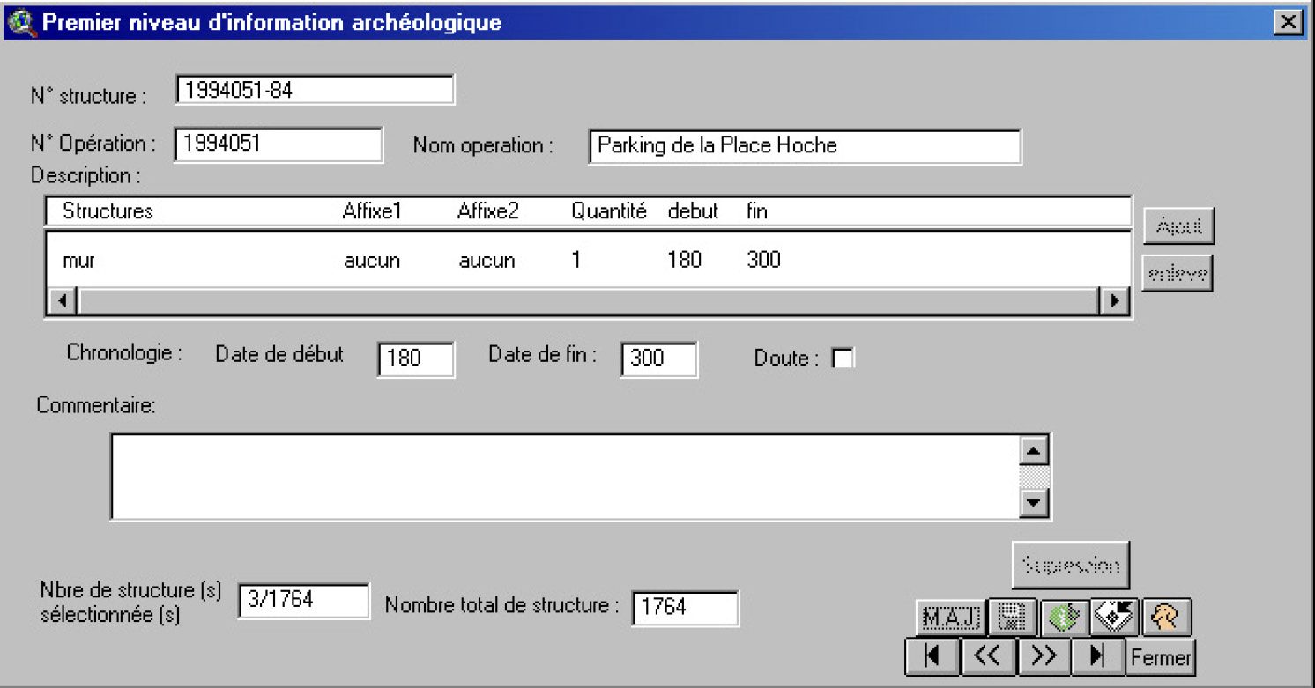Click the Nom operation field
1315x688 pixels.
click(805, 146)
